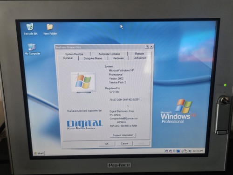Select the My Computer desktop icon
The width and height of the screenshot is (233, 175).
pyautogui.click(x=32, y=49)
